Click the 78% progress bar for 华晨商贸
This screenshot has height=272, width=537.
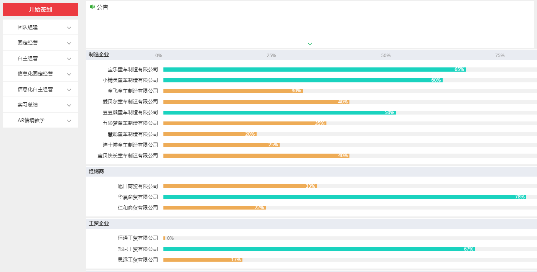pyautogui.click(x=345, y=197)
